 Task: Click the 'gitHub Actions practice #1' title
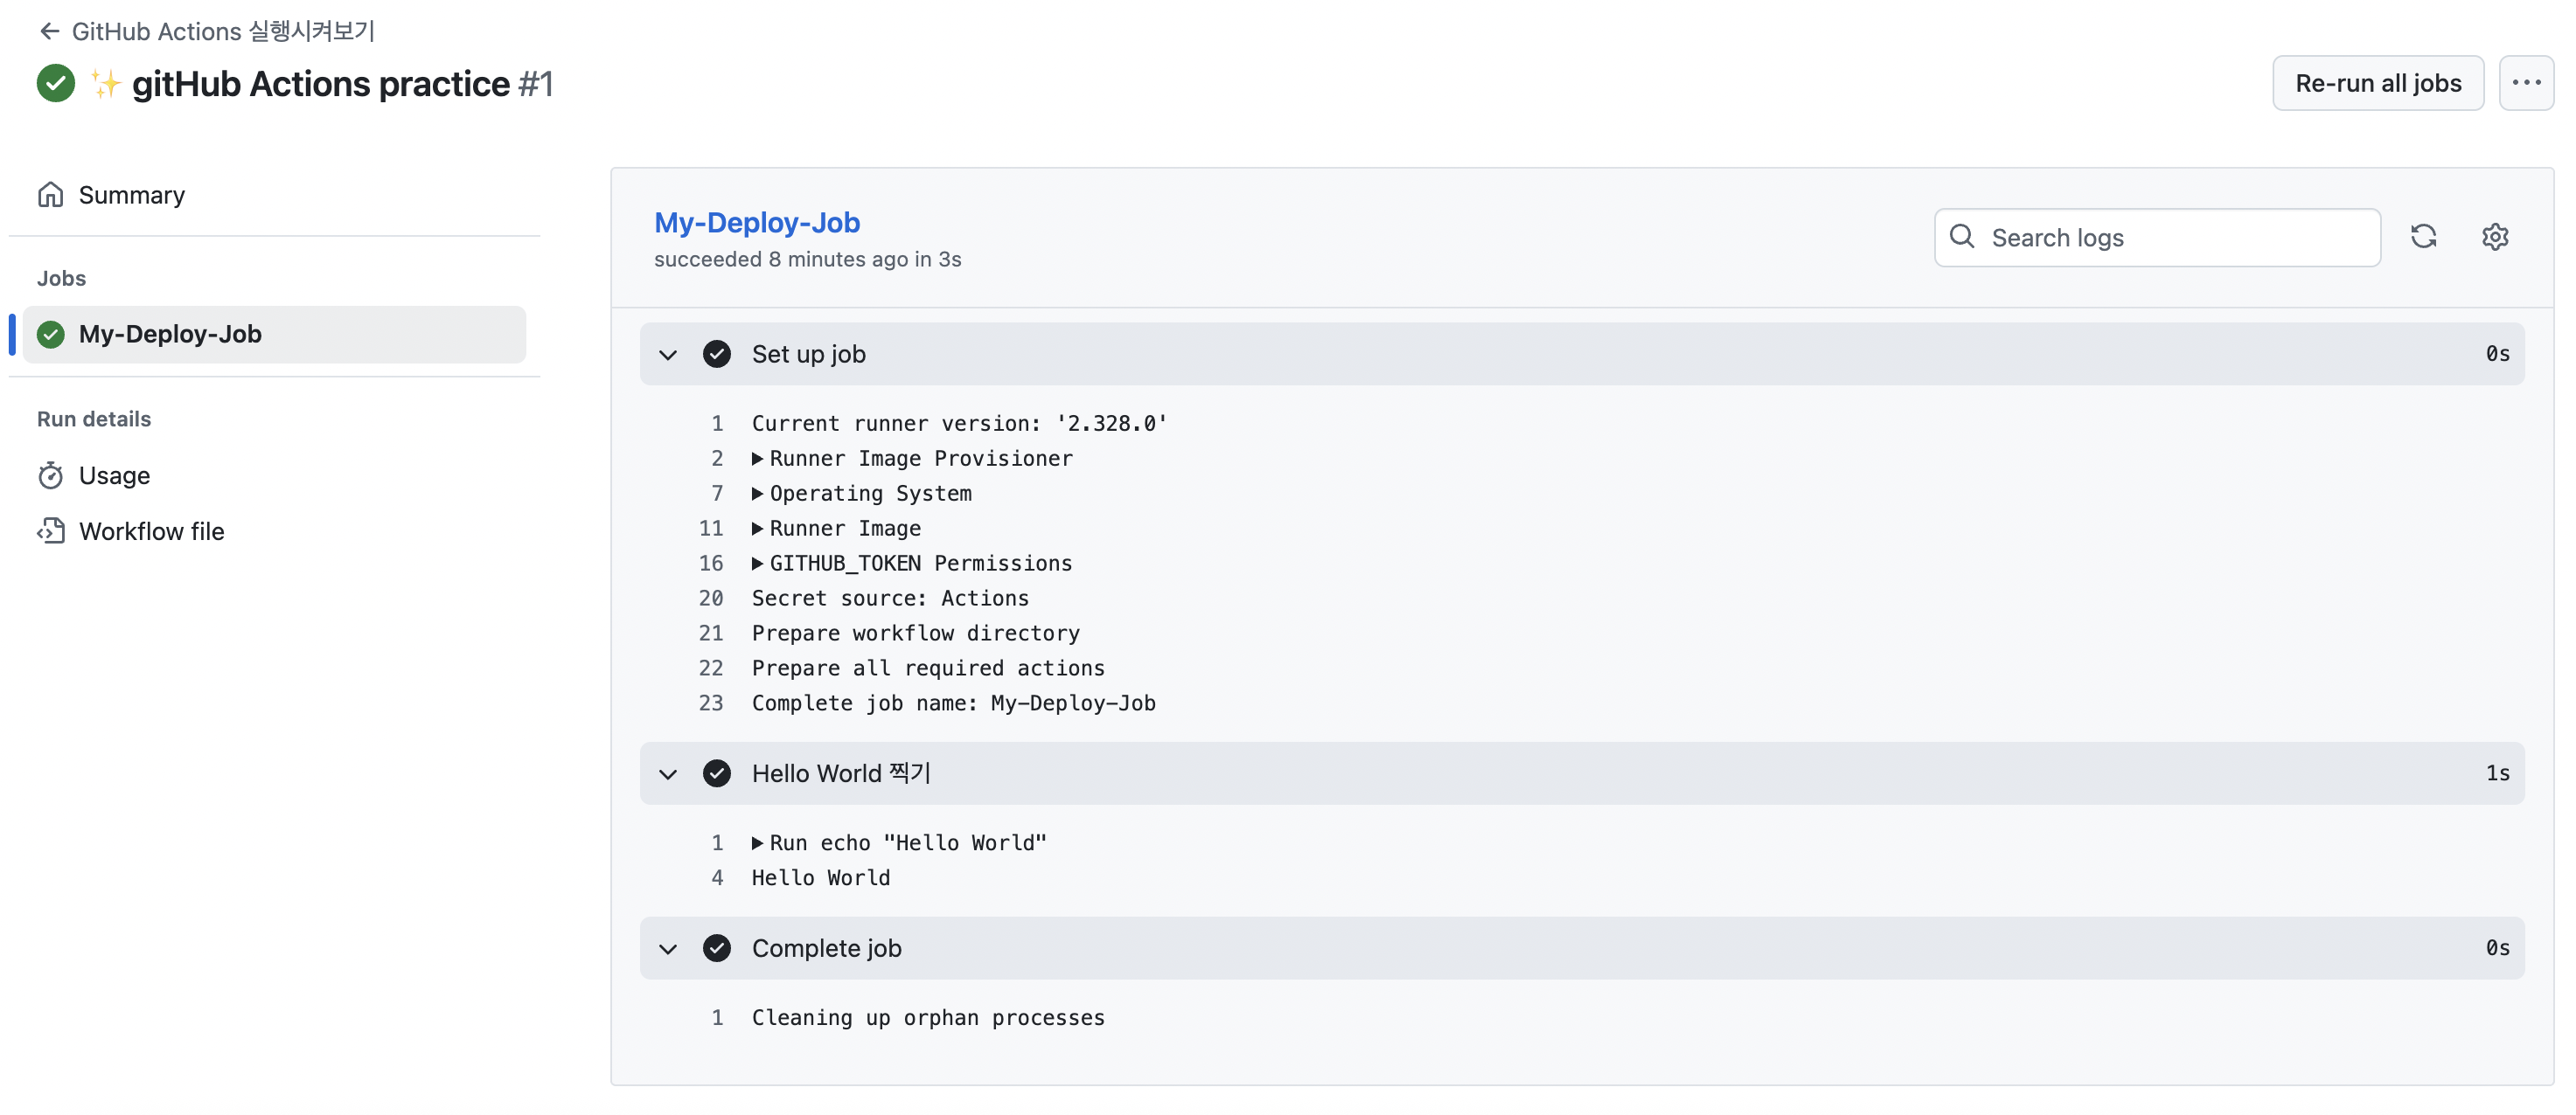point(342,84)
